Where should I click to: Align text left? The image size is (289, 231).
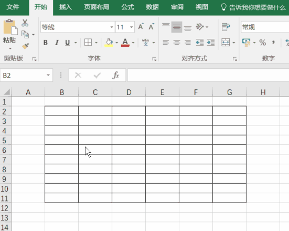[166, 43]
